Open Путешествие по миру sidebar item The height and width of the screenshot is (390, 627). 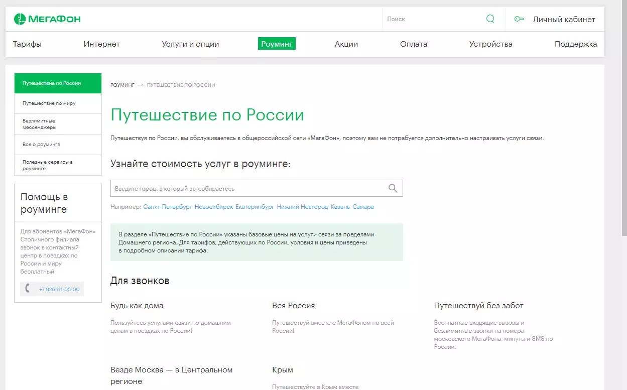pos(49,103)
